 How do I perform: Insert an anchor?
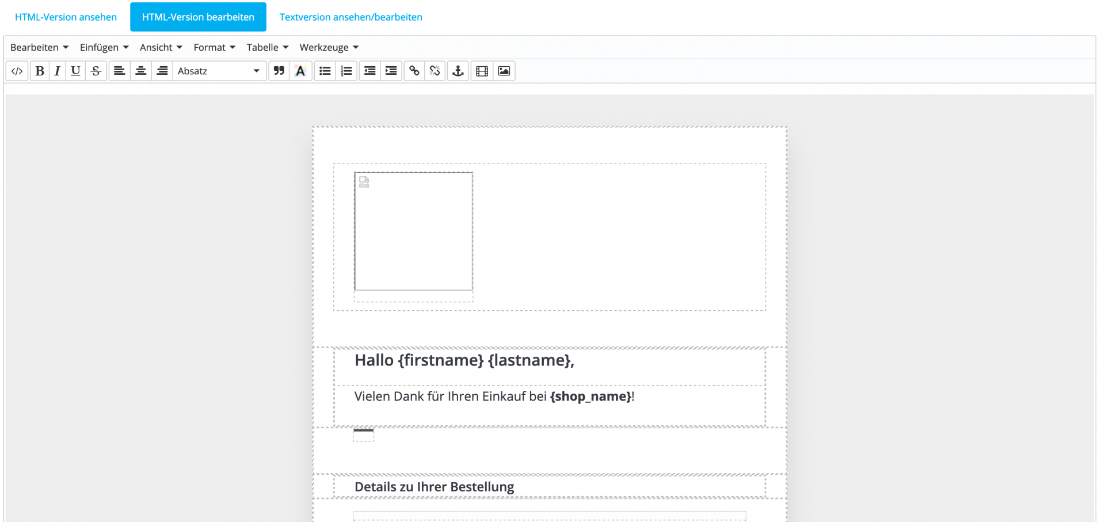pyautogui.click(x=458, y=71)
